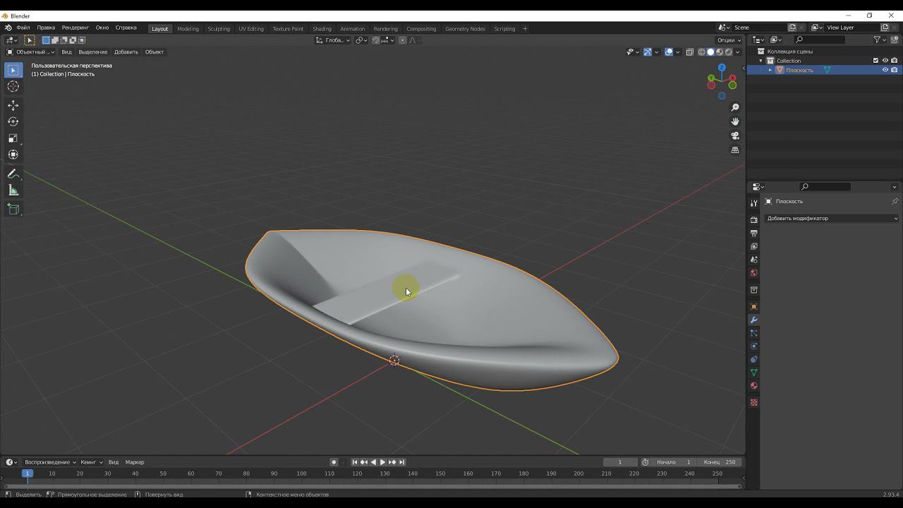Click the Конец end frame field
This screenshot has width=903, height=508.
pos(720,462)
